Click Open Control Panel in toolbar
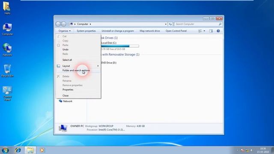This screenshot has height=154, width=274. [176, 31]
